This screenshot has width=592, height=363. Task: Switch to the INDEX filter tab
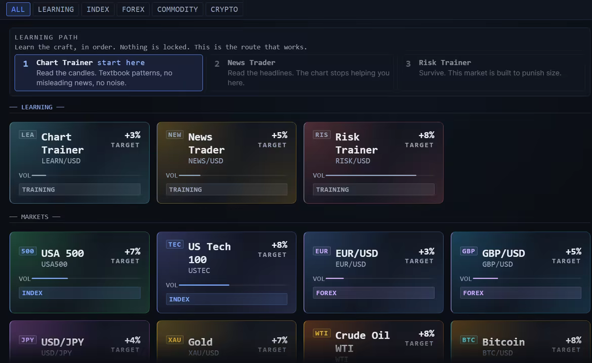[x=98, y=10]
